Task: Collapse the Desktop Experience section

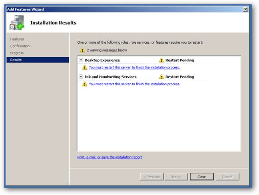Action: [x=81, y=60]
